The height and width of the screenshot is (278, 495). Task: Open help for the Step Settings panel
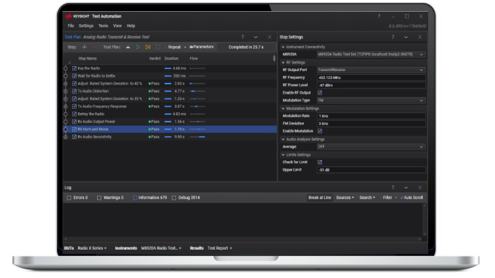pyautogui.click(x=392, y=37)
